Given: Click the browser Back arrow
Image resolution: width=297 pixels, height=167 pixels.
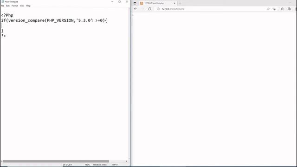Looking at the screenshot, I should click(x=135, y=9).
